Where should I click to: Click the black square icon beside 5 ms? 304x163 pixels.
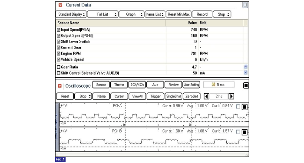246,85
